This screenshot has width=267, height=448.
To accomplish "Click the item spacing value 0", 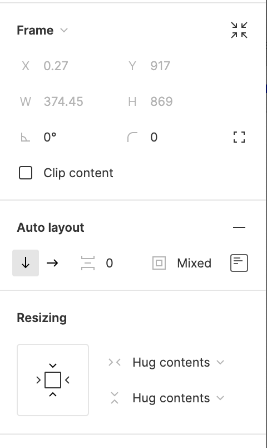I will (x=109, y=263).
